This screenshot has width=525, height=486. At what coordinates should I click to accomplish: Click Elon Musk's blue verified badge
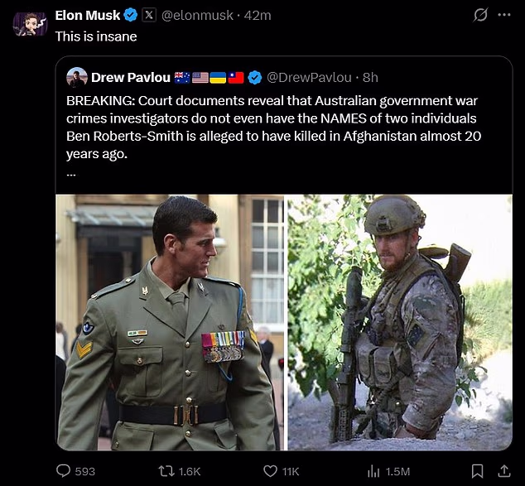coord(130,15)
